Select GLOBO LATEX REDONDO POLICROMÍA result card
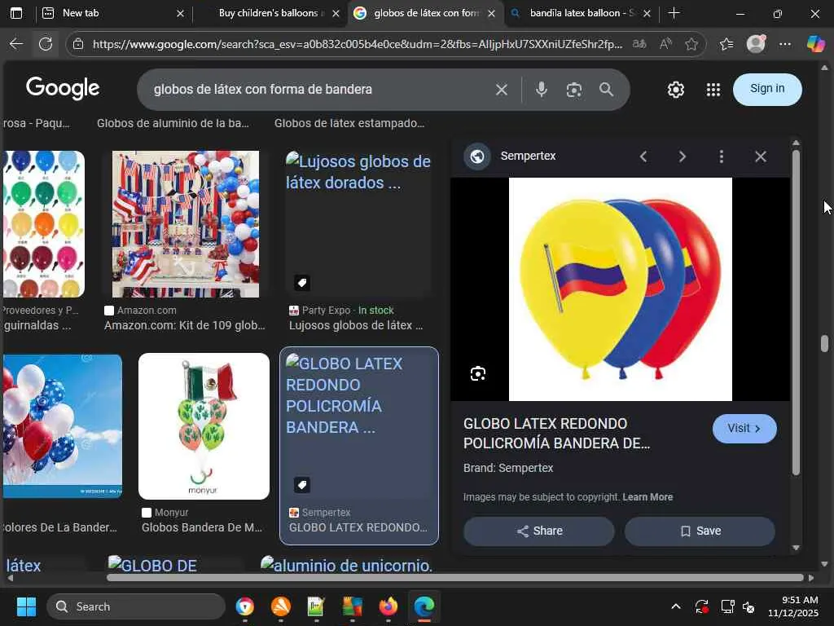834x626 pixels. click(x=359, y=446)
